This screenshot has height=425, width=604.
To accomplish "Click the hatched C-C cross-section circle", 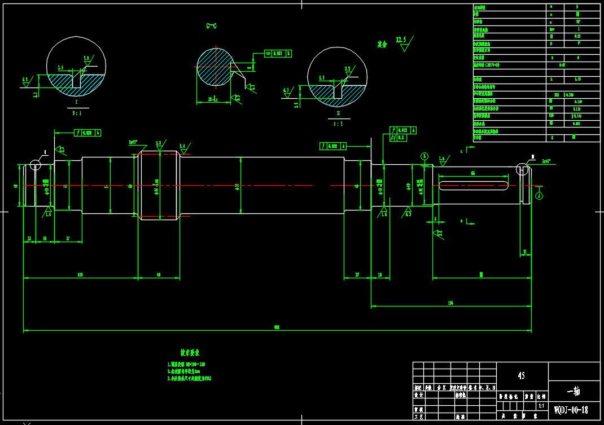I will pyautogui.click(x=214, y=67).
